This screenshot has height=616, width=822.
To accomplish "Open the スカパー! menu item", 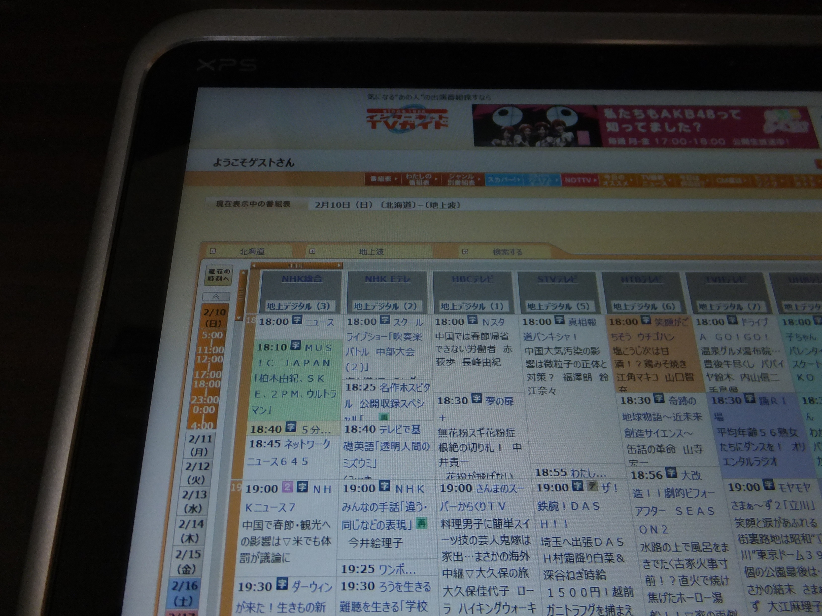I will 504,180.
